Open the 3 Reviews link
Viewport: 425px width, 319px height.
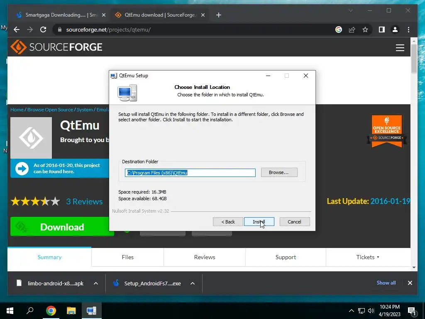84,201
